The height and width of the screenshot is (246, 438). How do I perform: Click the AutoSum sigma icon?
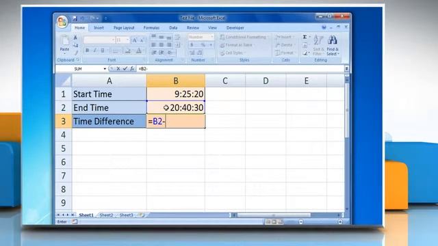(x=305, y=37)
